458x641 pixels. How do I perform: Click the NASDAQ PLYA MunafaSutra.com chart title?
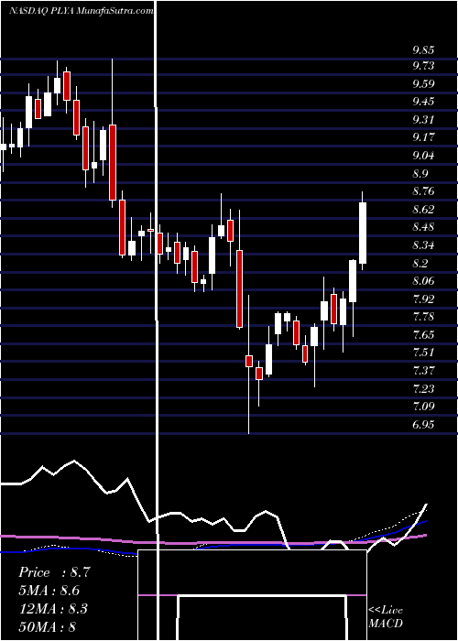click(x=82, y=11)
